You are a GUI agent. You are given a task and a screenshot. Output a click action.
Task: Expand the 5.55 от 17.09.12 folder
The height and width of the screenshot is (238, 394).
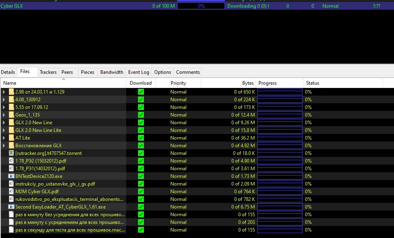coord(4,107)
